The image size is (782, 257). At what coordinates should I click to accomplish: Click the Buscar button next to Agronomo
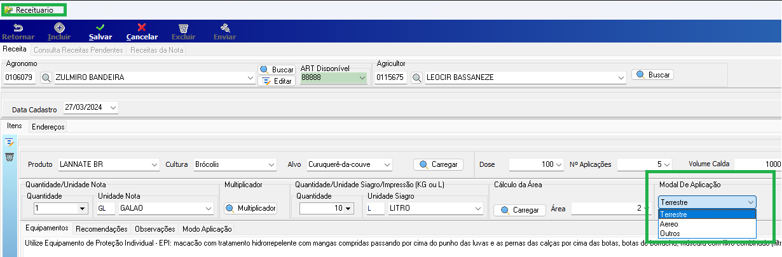coord(277,69)
